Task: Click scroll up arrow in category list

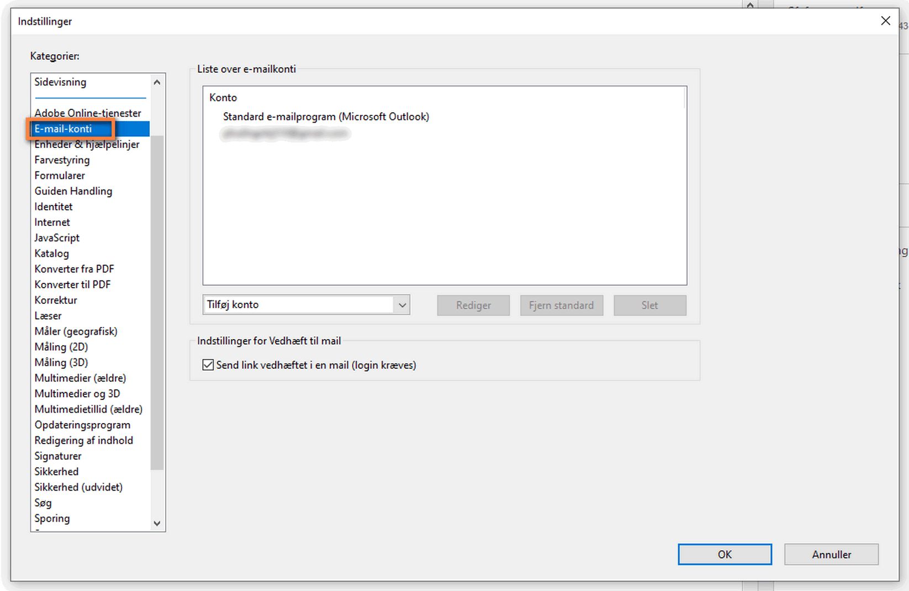Action: point(157,82)
